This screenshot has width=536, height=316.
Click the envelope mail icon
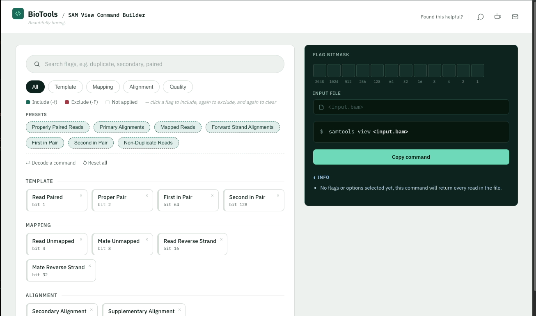pyautogui.click(x=515, y=17)
